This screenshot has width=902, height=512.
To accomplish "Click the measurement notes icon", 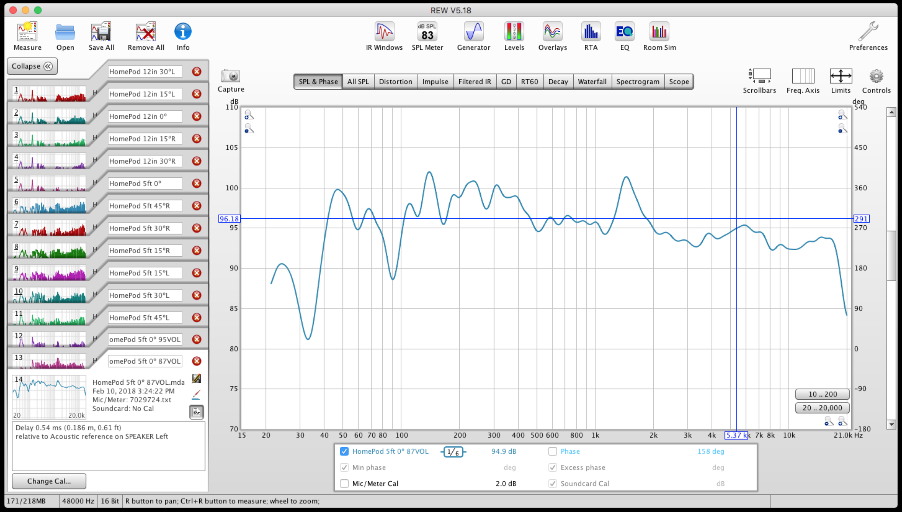I will tap(197, 412).
